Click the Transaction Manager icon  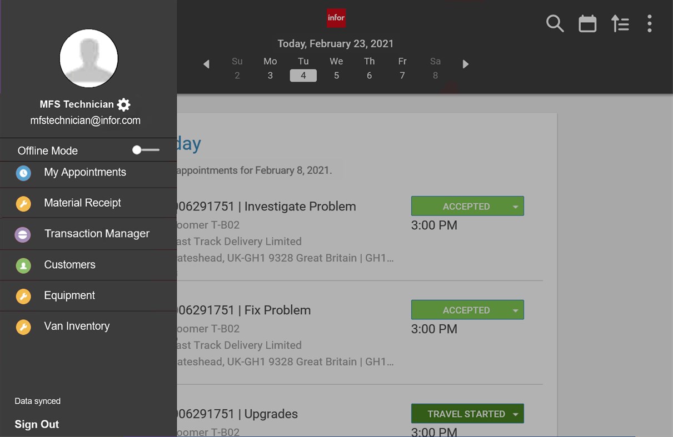tap(23, 234)
